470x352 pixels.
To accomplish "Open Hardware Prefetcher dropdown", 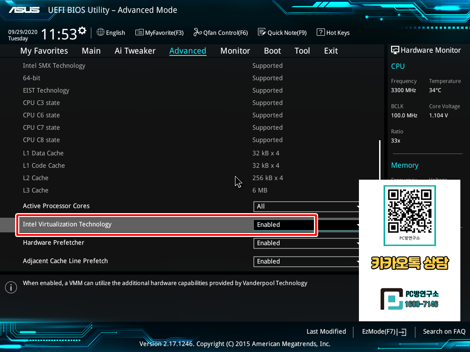I will pyautogui.click(x=306, y=243).
